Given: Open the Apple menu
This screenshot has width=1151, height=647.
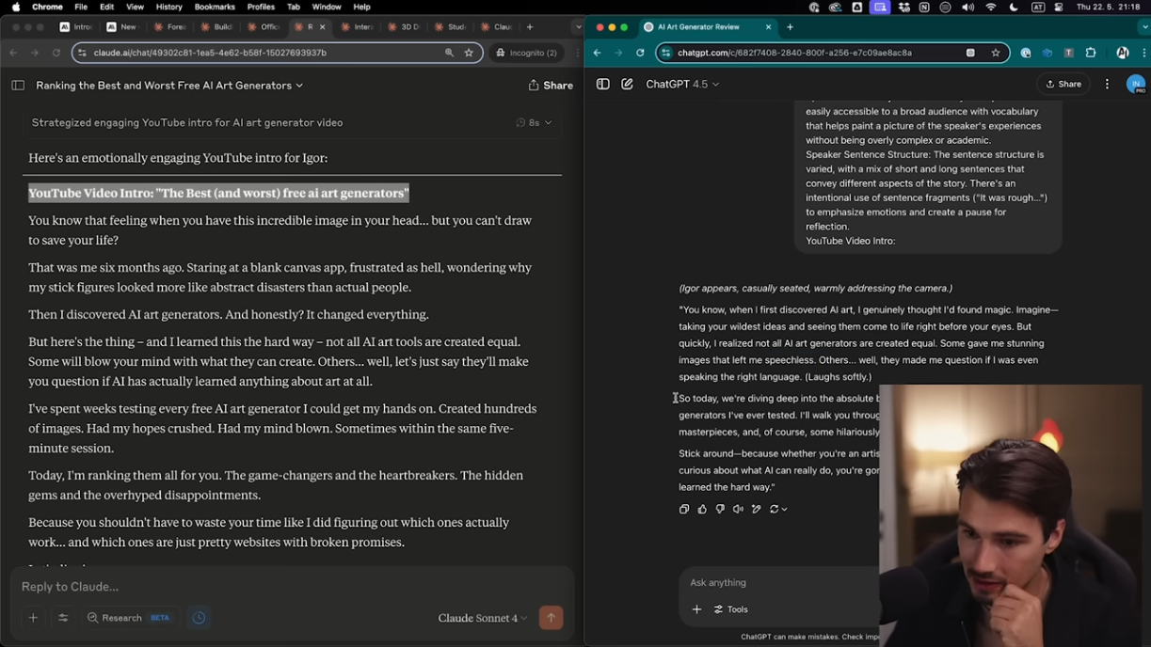Looking at the screenshot, I should pos(16,7).
